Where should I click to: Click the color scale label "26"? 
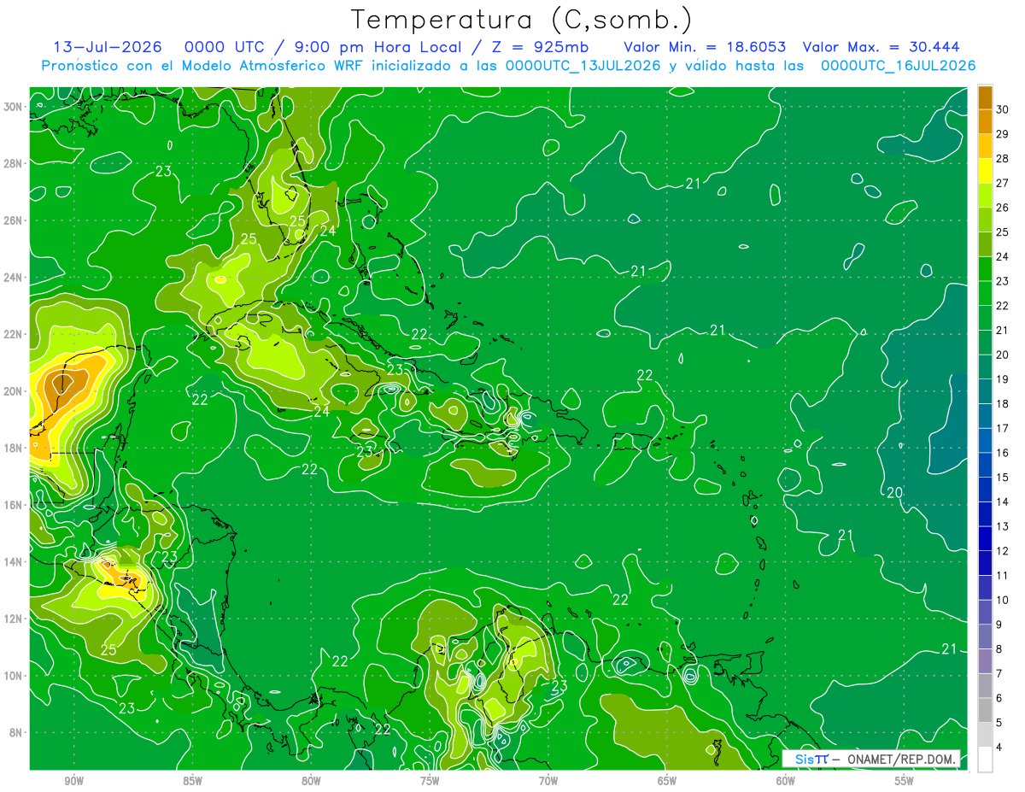pos(1002,208)
